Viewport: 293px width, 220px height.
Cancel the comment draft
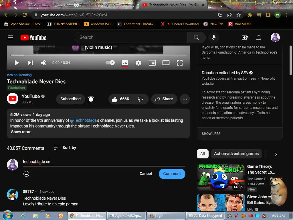click(146, 174)
